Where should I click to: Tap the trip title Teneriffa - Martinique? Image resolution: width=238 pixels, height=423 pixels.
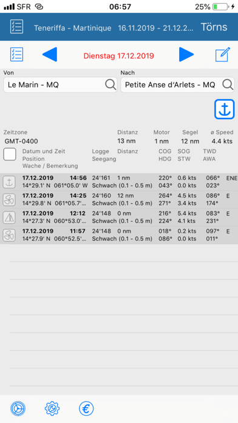[x=72, y=28]
